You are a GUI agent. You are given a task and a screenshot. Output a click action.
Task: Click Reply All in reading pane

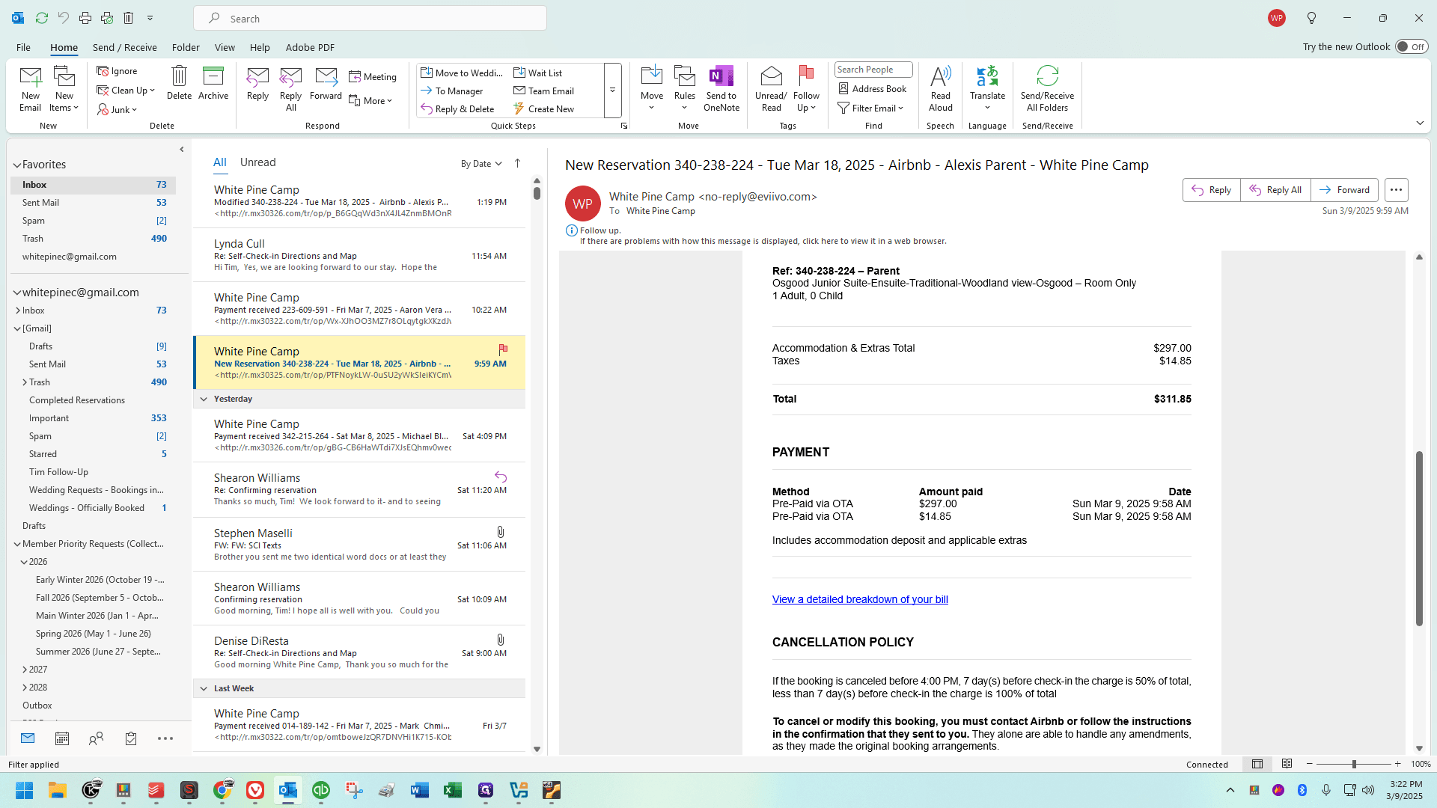pos(1275,190)
